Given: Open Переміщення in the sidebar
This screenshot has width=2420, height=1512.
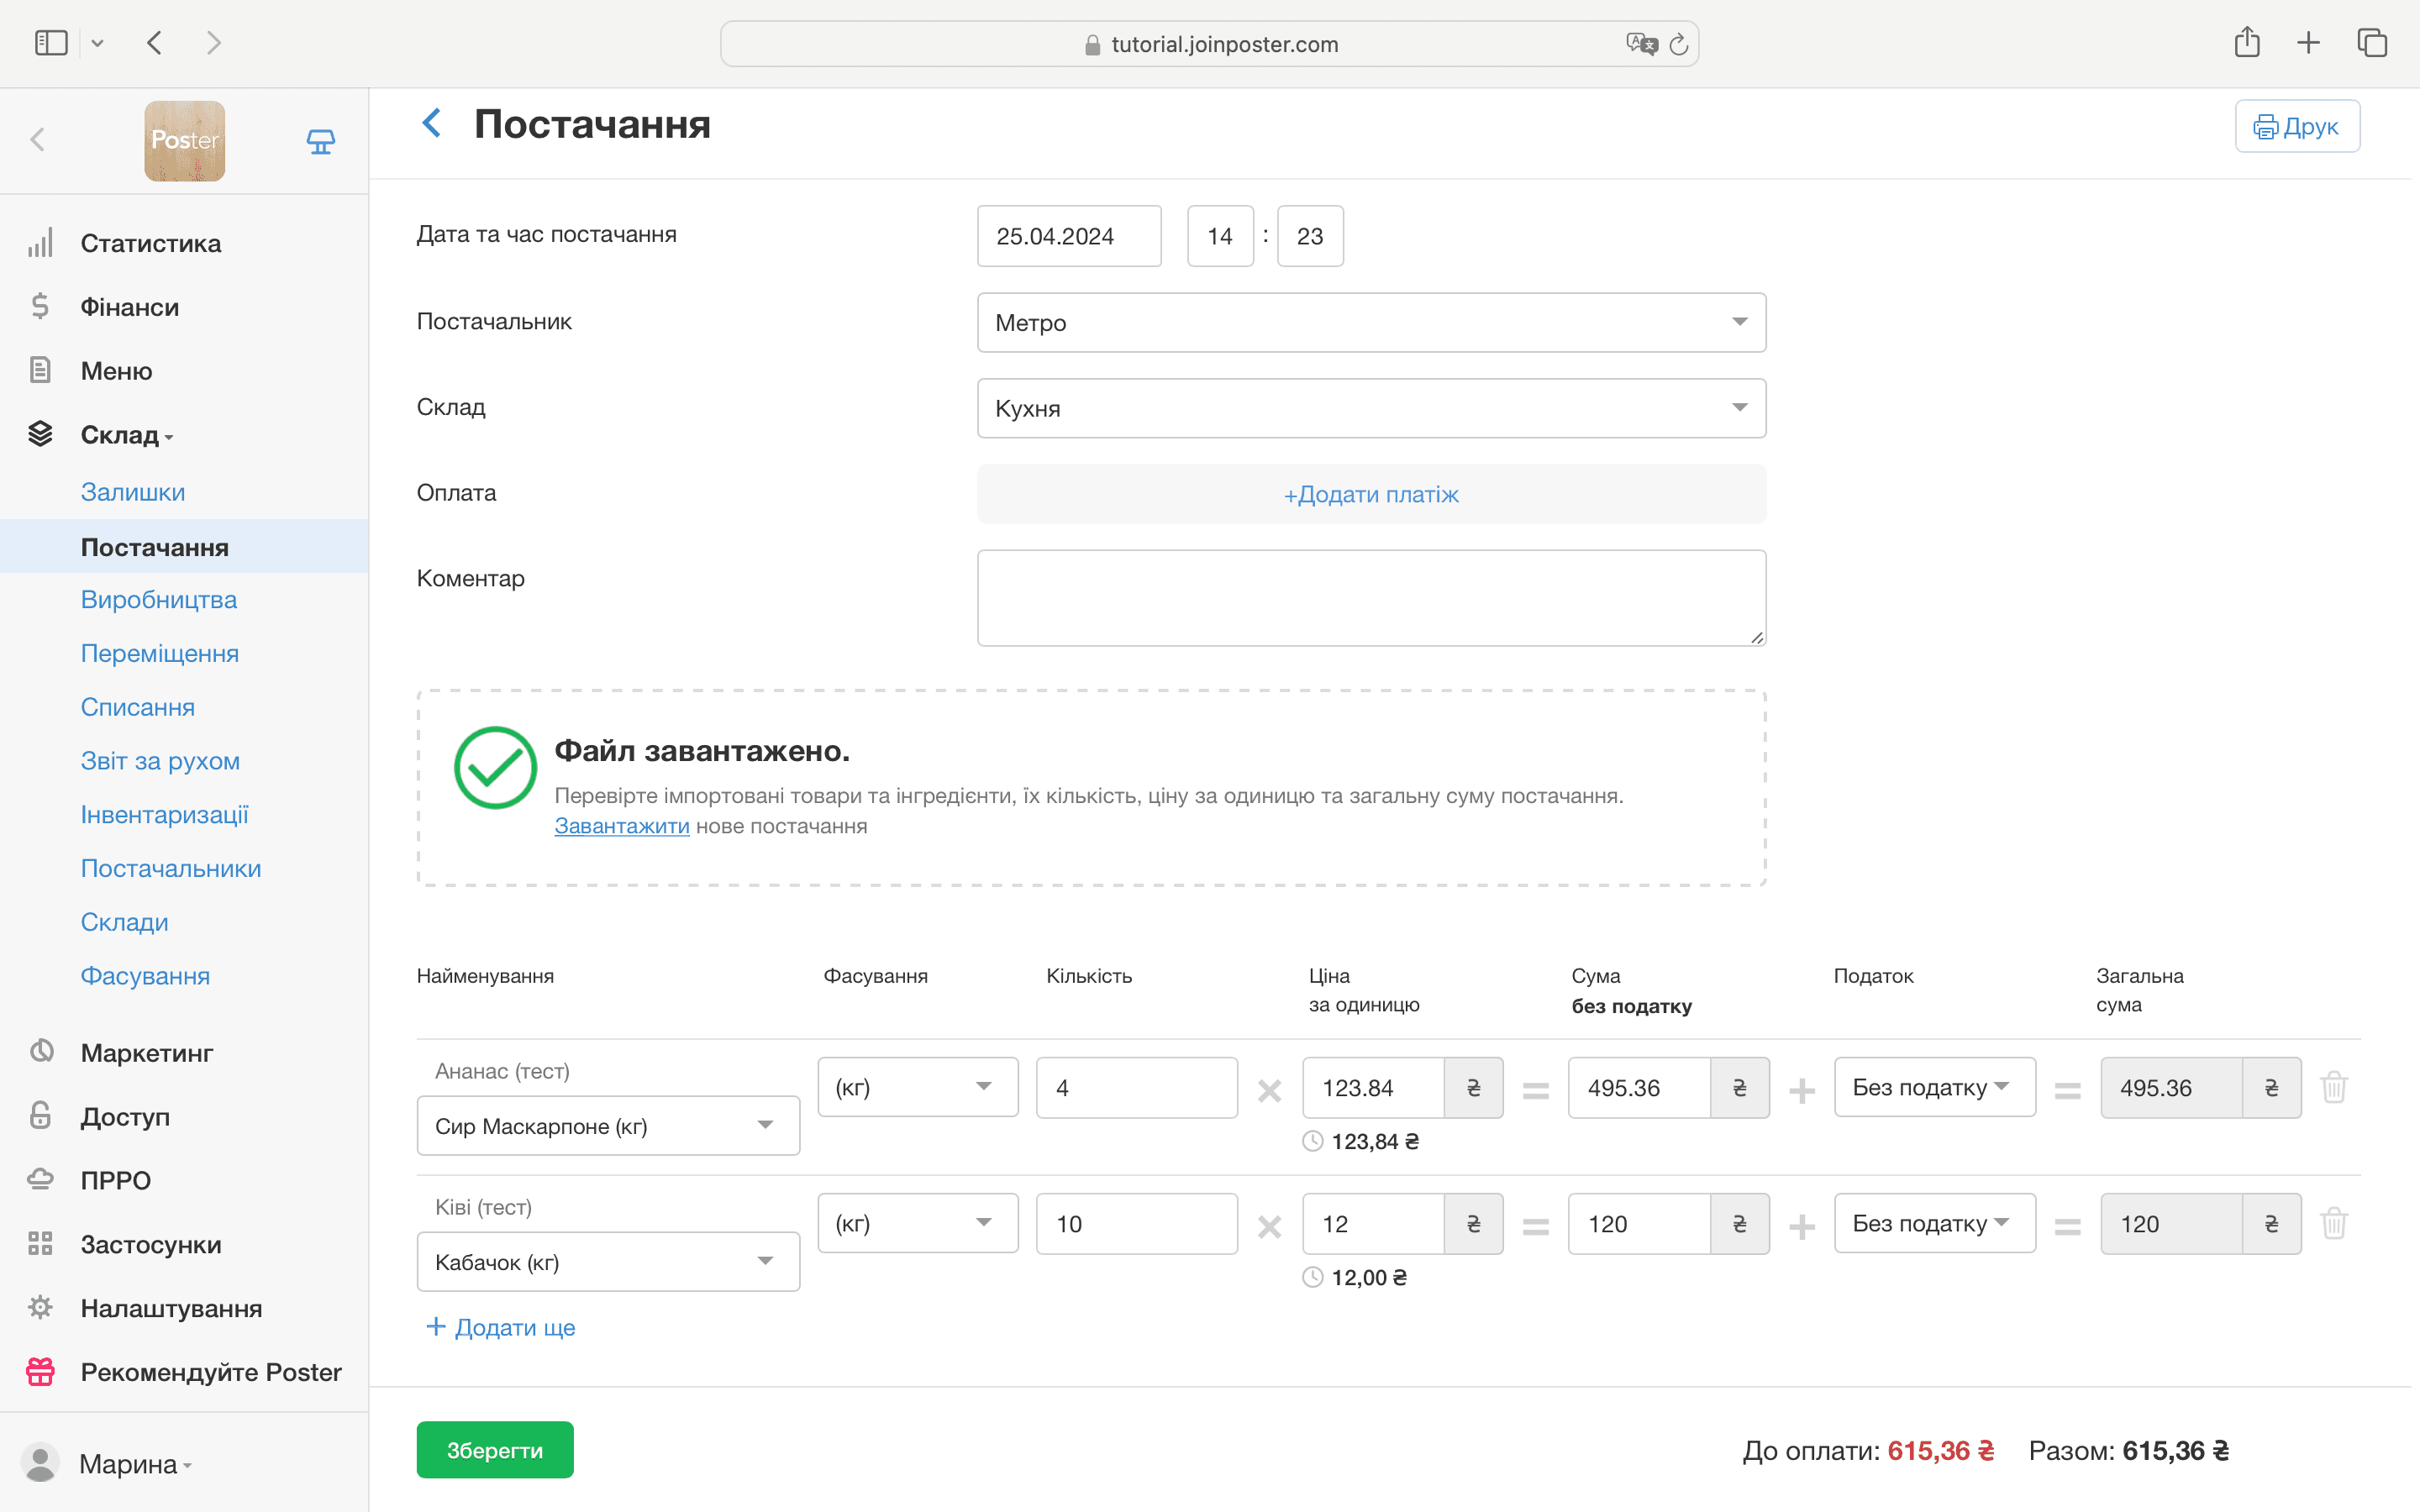Looking at the screenshot, I should tap(160, 654).
